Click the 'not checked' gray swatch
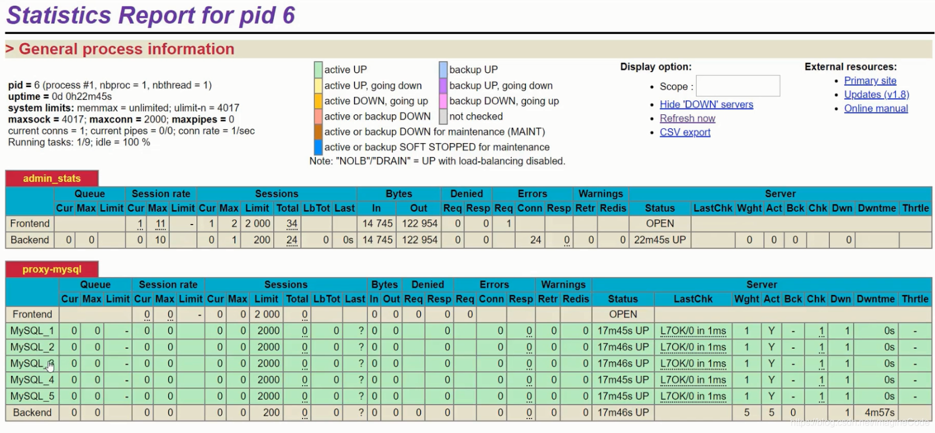This screenshot has height=433, width=935. 443,116
